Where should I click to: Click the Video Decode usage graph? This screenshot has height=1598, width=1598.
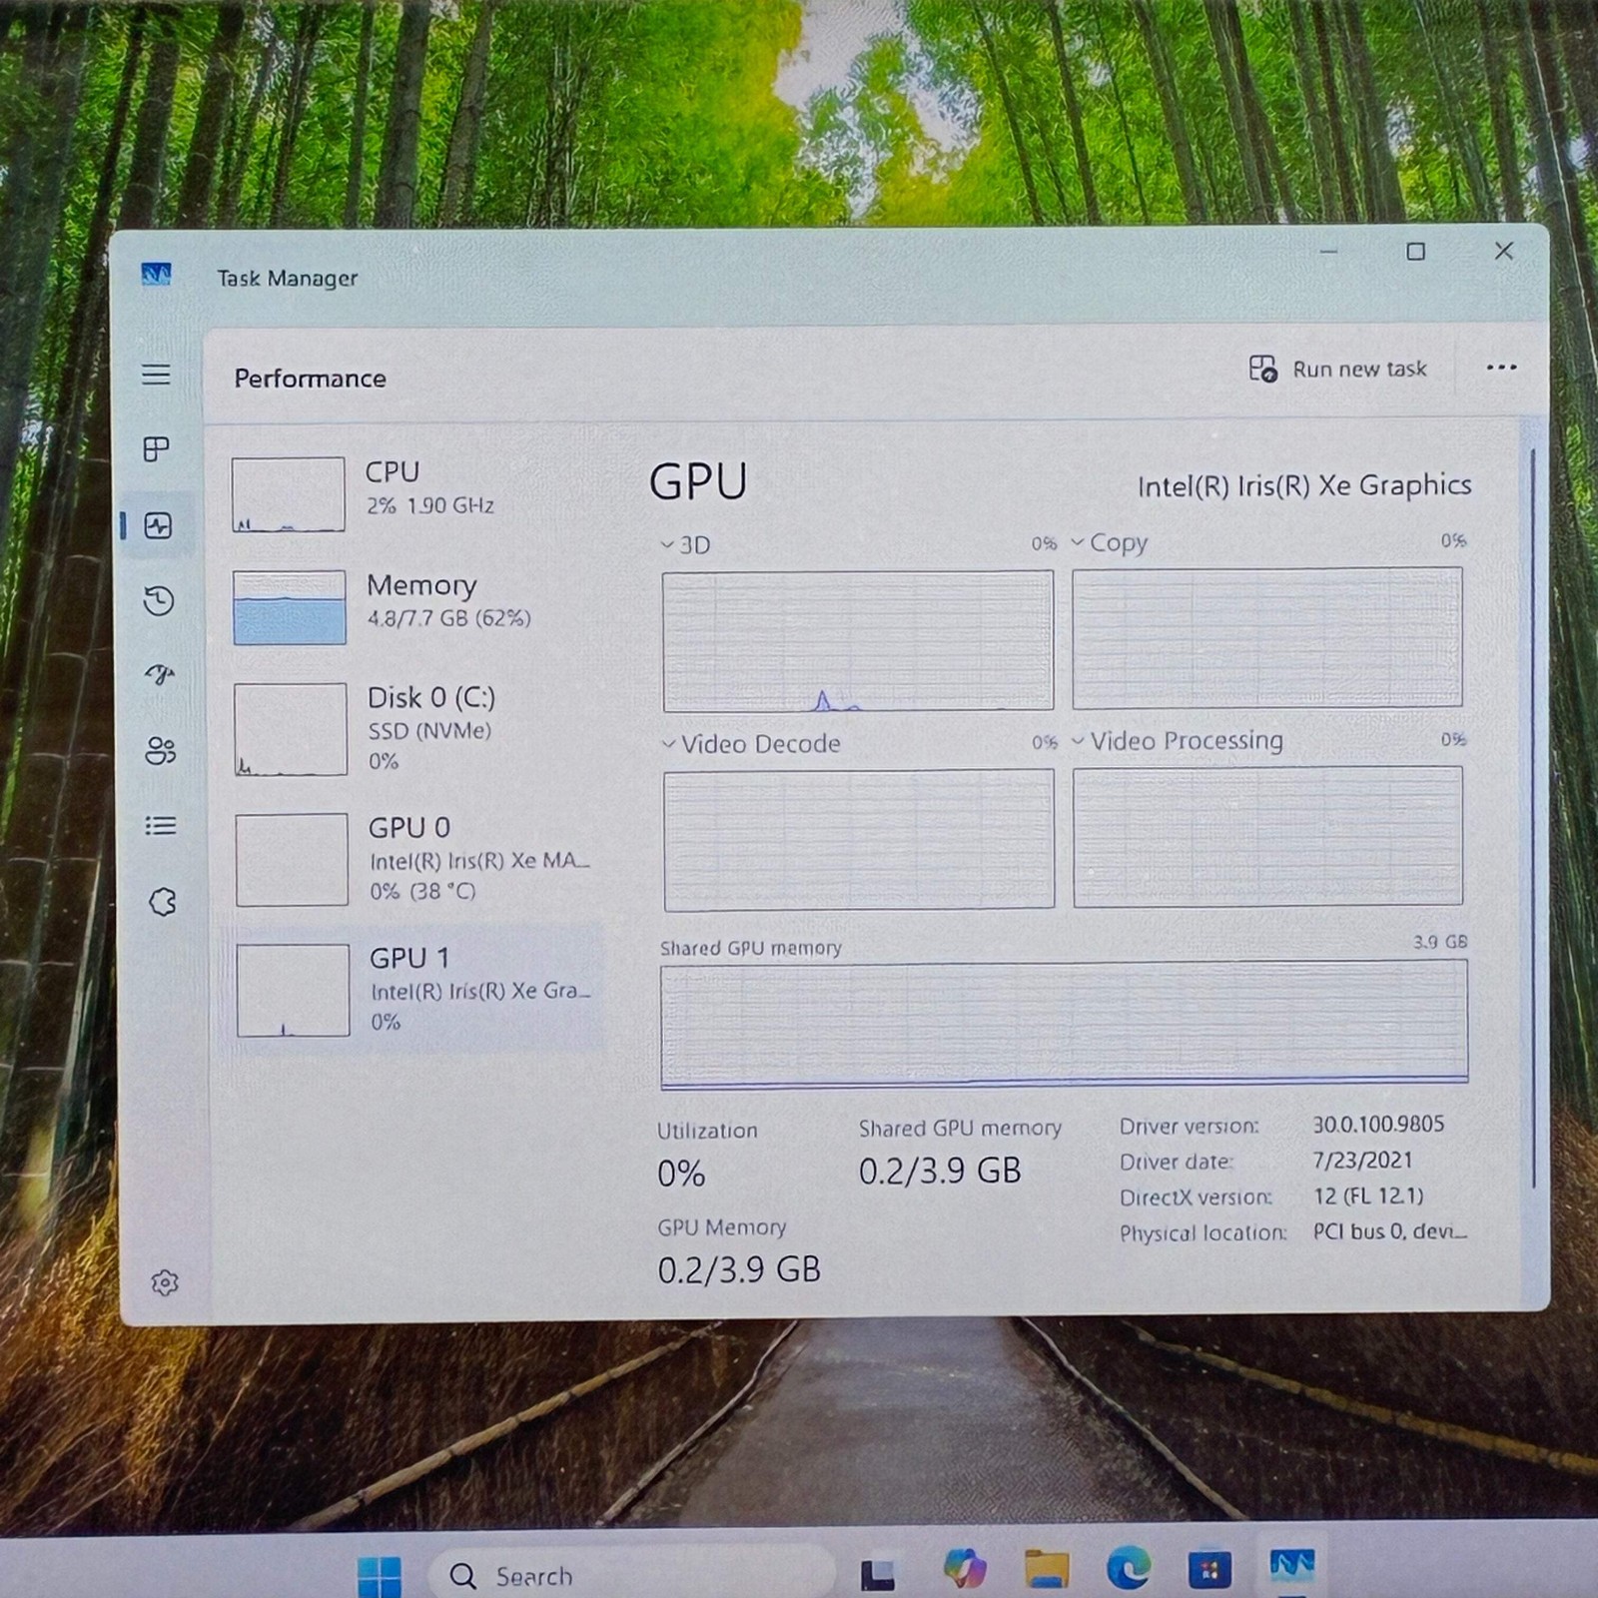[x=859, y=839]
